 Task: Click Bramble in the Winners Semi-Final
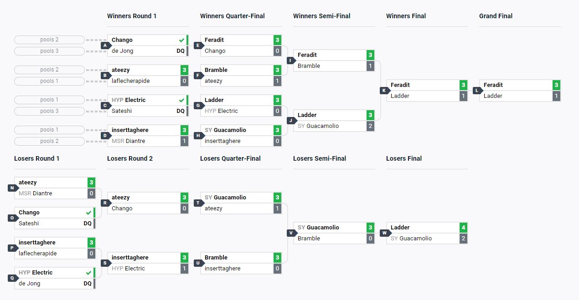[309, 66]
